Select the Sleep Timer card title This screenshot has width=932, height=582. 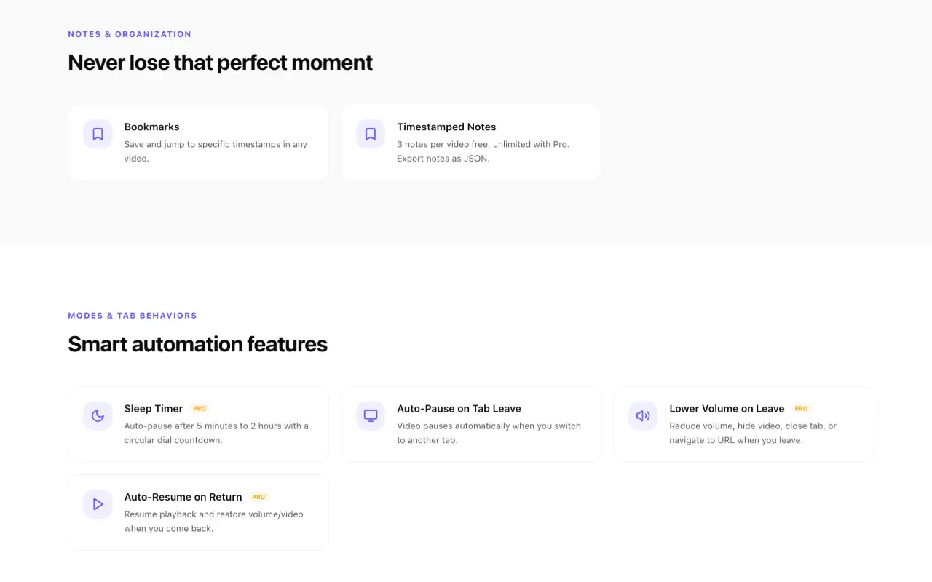tap(153, 409)
